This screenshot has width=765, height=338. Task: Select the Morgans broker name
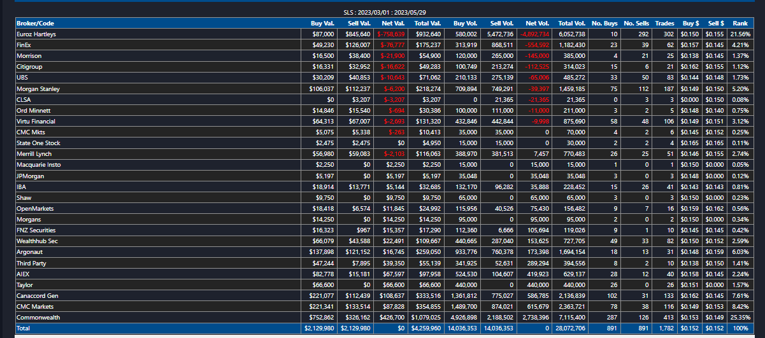[28, 220]
